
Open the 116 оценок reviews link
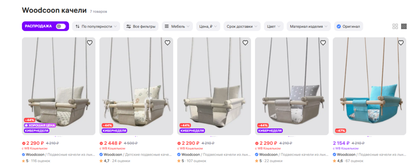pyautogui.click(x=41, y=161)
